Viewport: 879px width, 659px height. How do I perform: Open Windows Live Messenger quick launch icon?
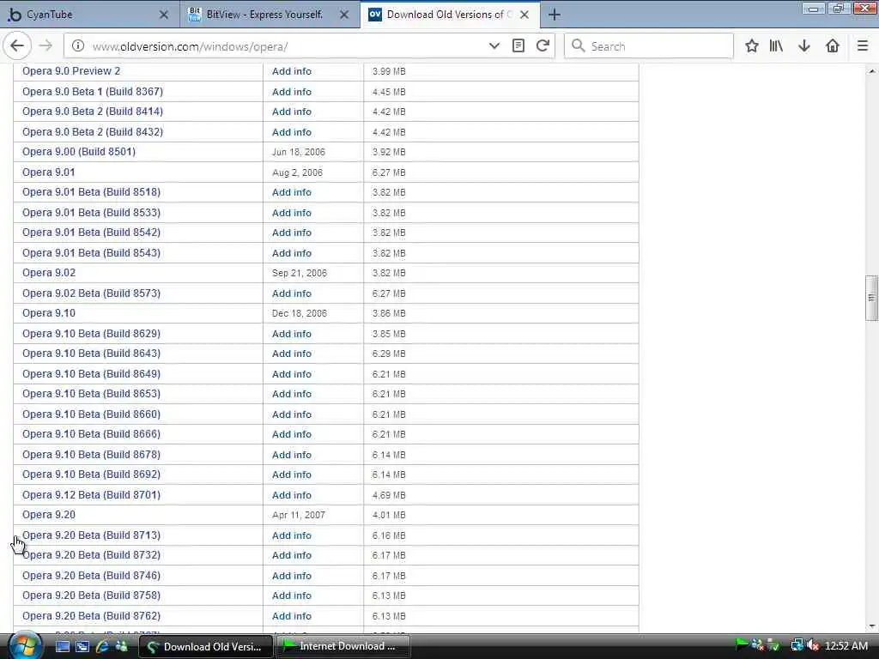click(121, 646)
